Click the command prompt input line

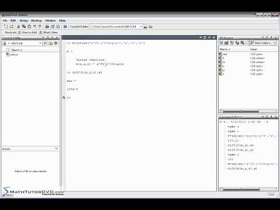[x=142, y=97]
